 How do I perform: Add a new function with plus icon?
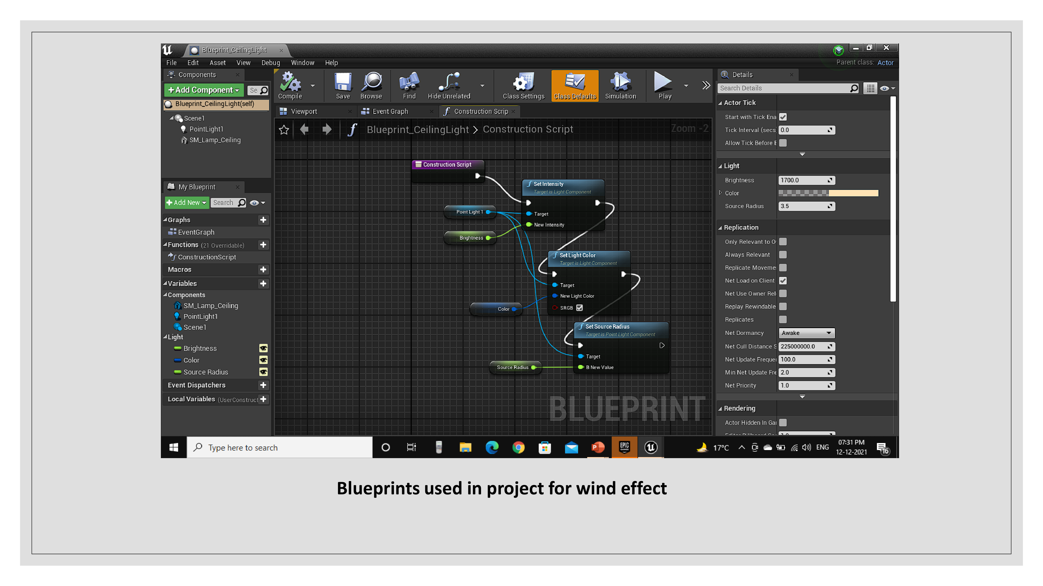coord(263,245)
